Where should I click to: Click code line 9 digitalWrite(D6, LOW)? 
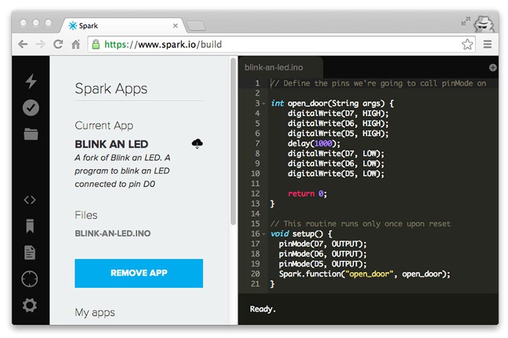tap(336, 164)
